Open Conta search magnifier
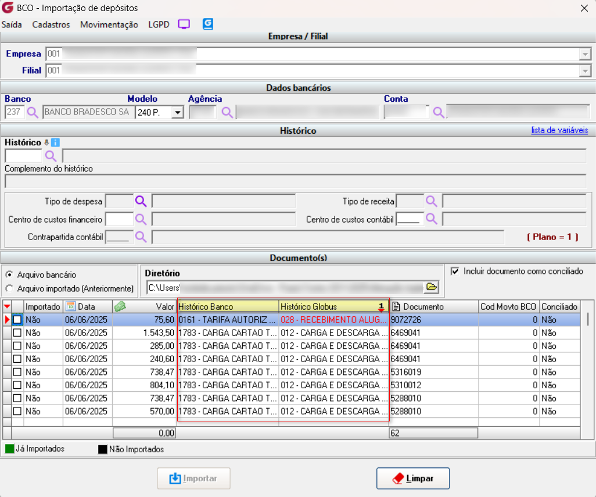The height and width of the screenshot is (497, 596). (x=439, y=112)
